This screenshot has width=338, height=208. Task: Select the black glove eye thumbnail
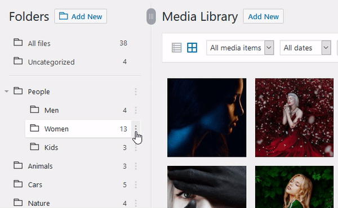(207, 187)
